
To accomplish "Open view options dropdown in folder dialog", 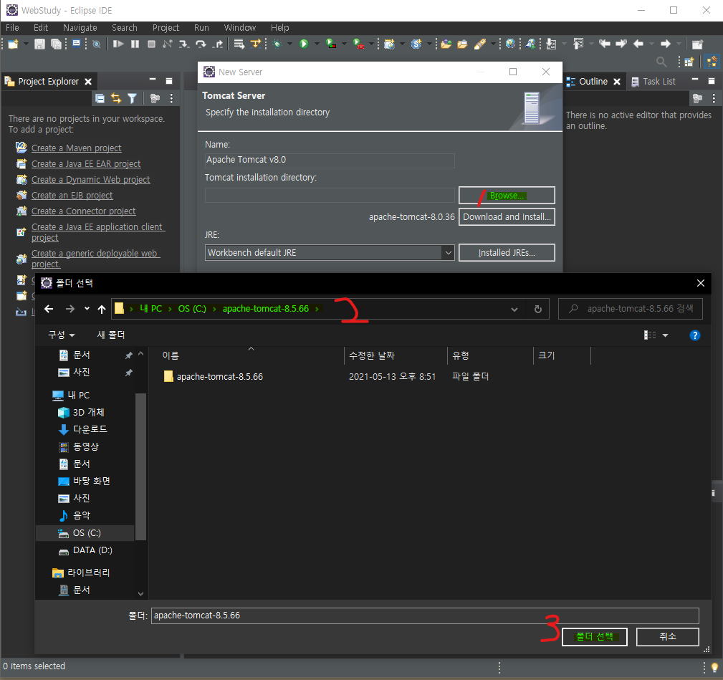I will [x=665, y=335].
